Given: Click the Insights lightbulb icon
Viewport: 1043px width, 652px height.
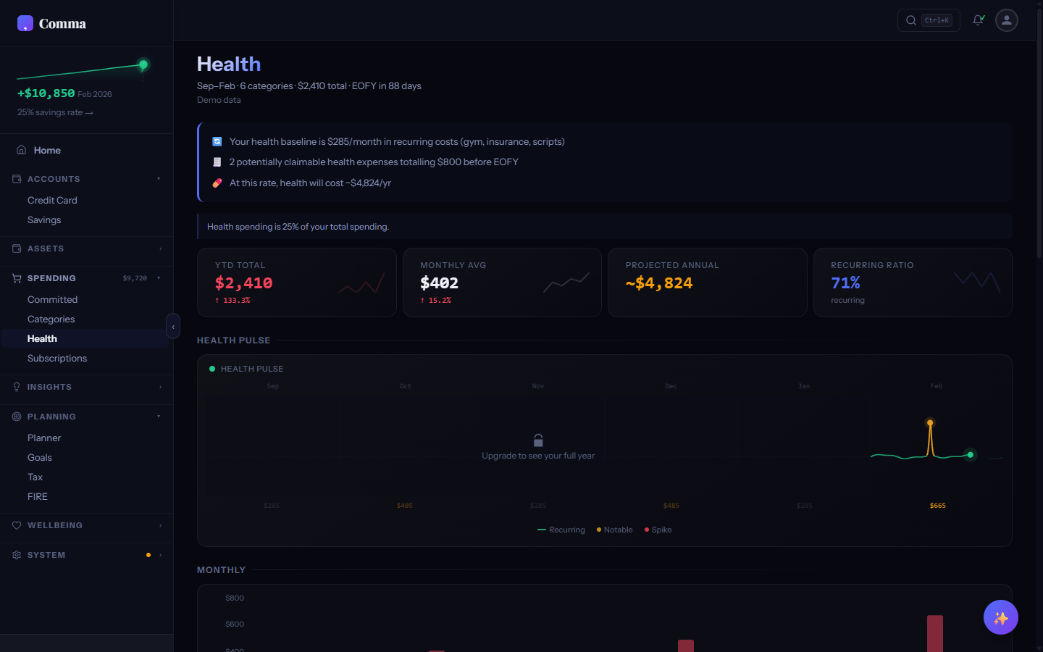Looking at the screenshot, I should click(15, 387).
